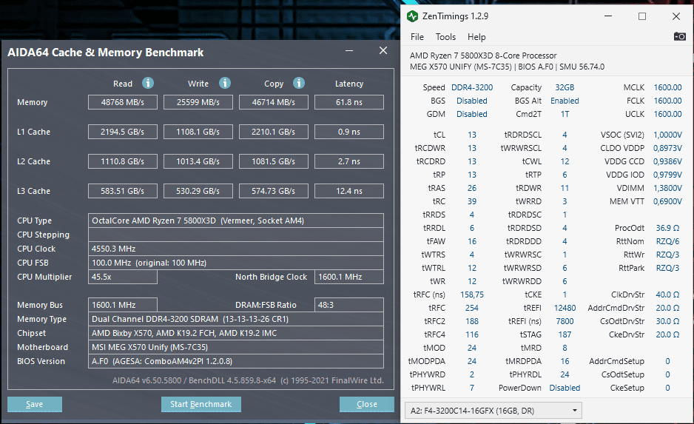Click the Capacity value 32GB
694x424 pixels.
pos(565,87)
